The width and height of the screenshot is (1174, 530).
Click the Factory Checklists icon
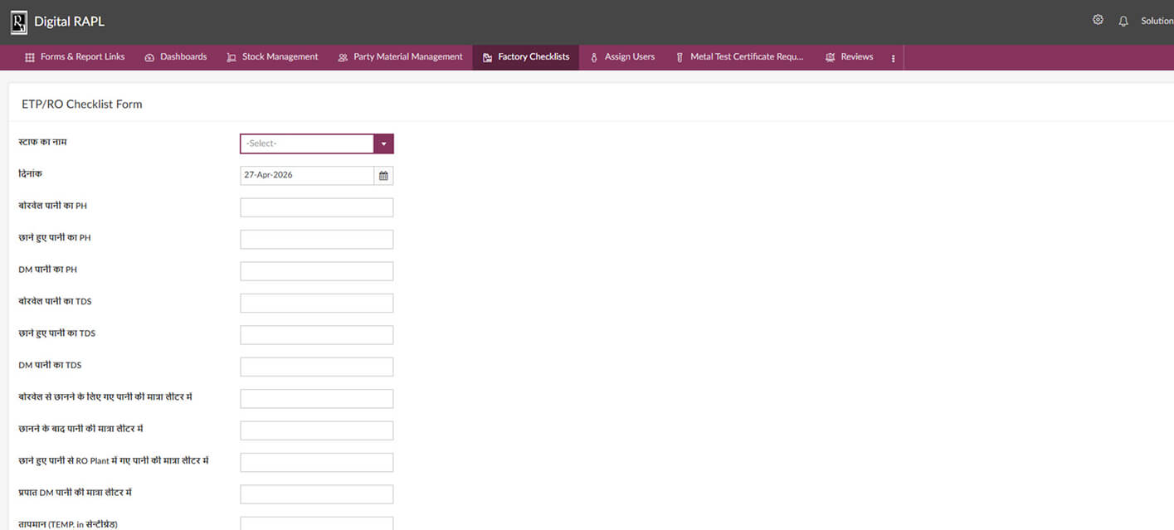point(488,57)
